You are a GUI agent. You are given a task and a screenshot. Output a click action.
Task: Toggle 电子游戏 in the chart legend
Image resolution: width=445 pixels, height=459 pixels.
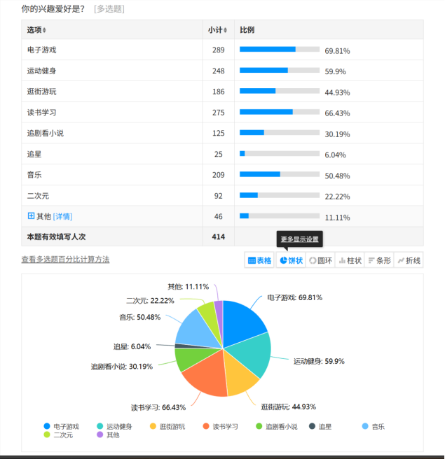61,426
